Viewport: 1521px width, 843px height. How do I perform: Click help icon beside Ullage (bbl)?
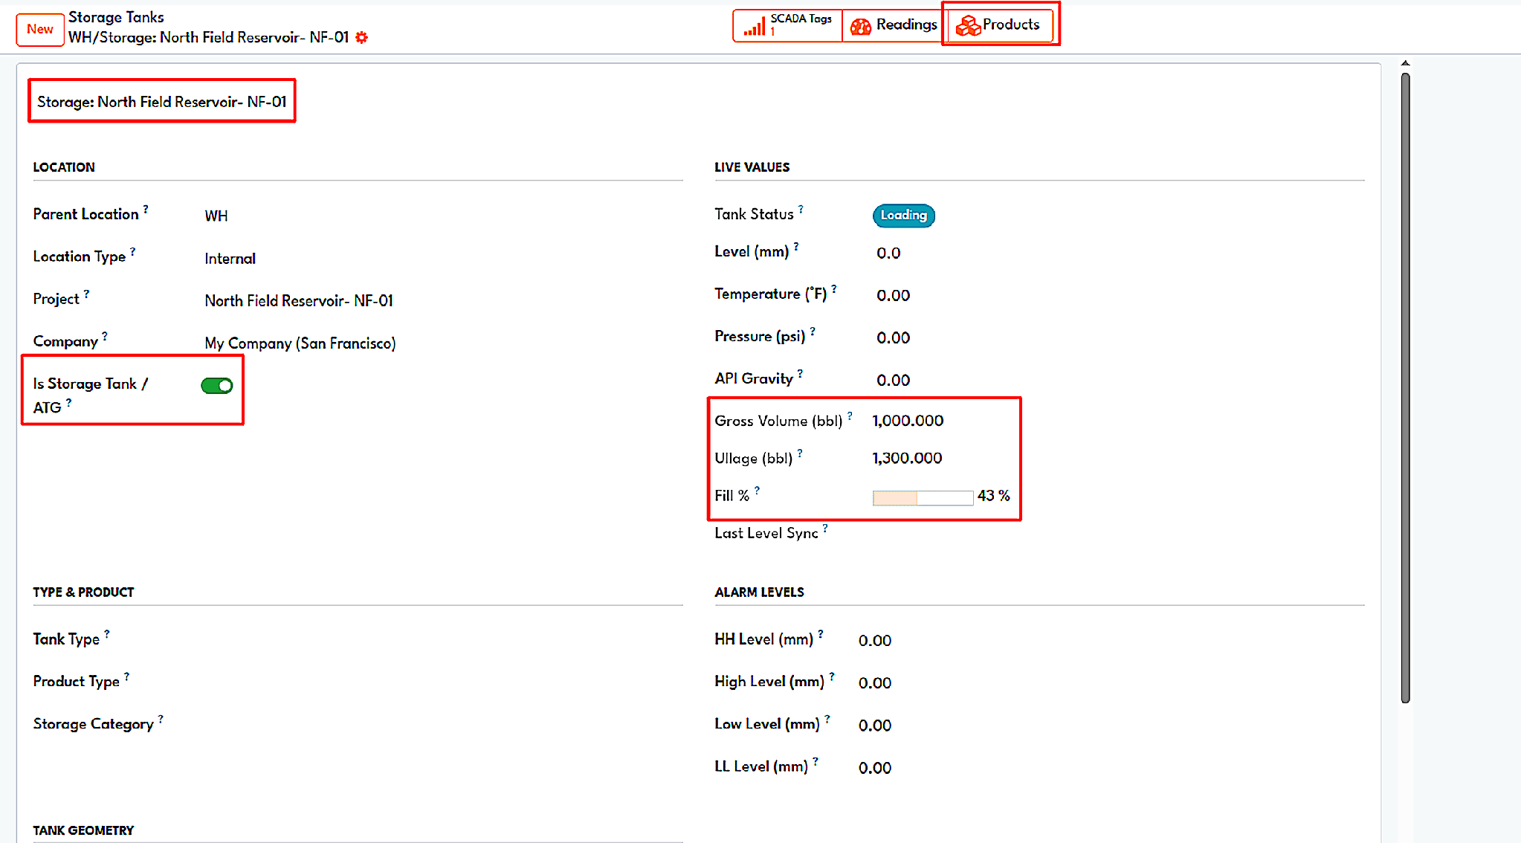click(x=800, y=453)
